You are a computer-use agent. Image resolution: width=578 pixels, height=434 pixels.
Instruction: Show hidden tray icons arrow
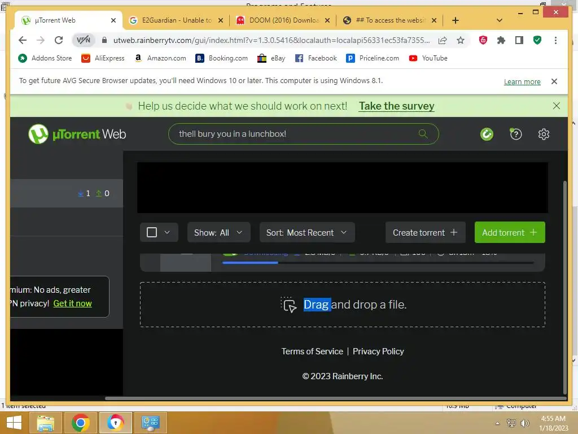pos(498,423)
